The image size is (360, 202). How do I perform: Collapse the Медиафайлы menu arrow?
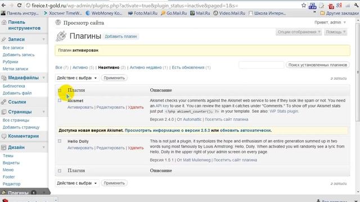pos(44,78)
